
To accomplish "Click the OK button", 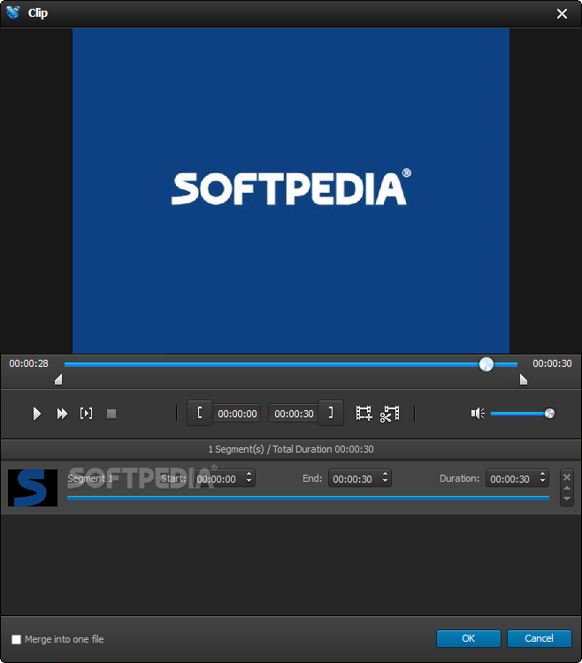I will click(468, 638).
